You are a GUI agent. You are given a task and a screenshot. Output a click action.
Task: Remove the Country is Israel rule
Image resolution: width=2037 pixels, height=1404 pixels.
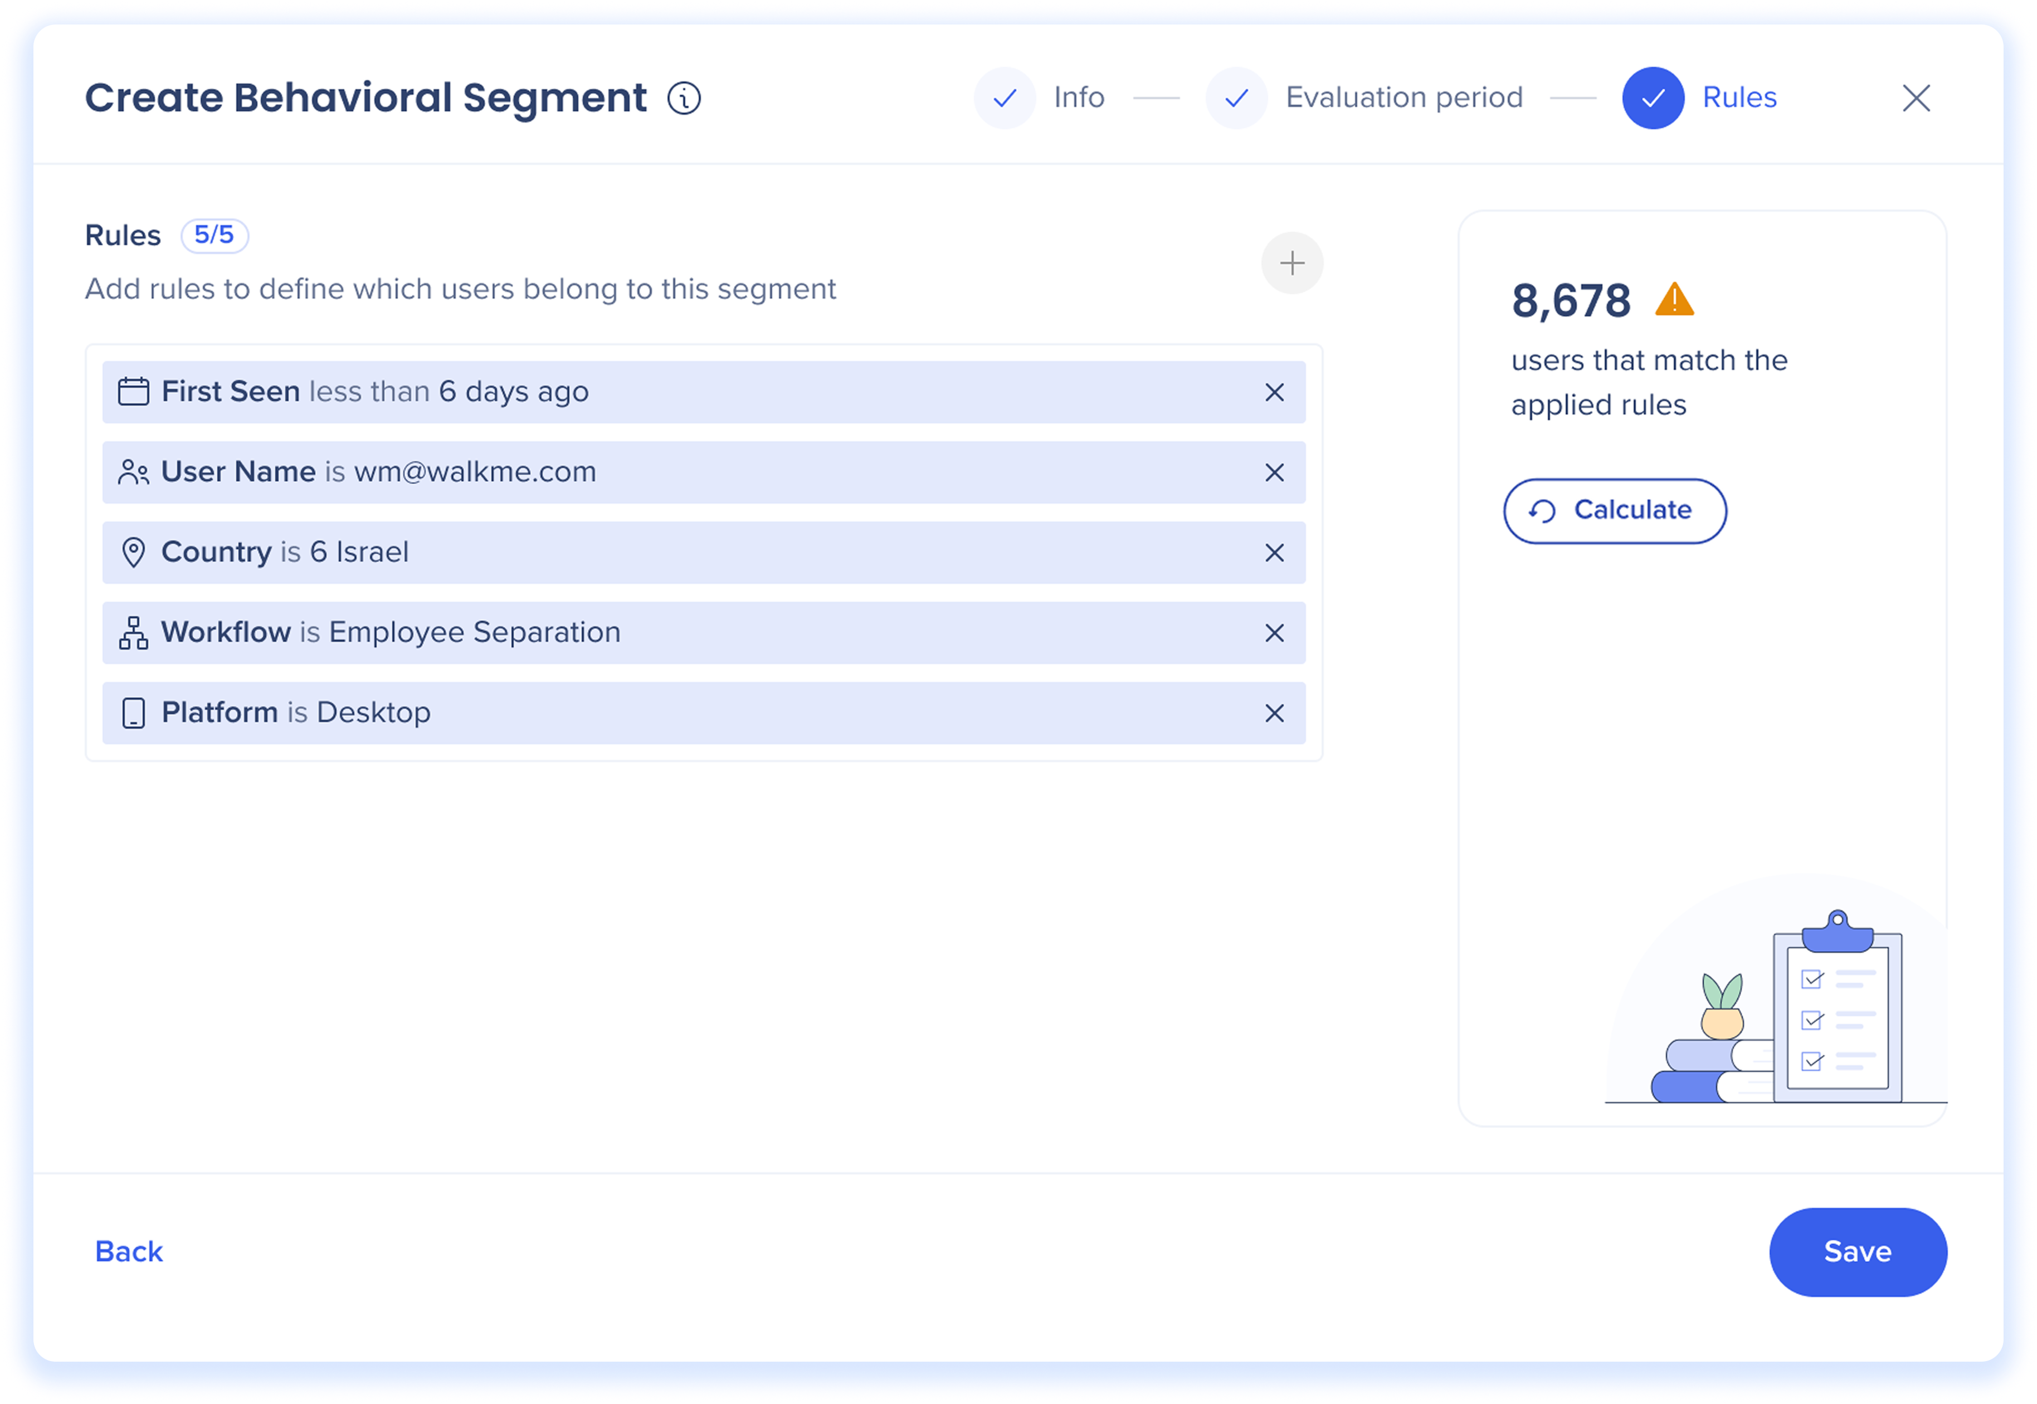point(1274,553)
